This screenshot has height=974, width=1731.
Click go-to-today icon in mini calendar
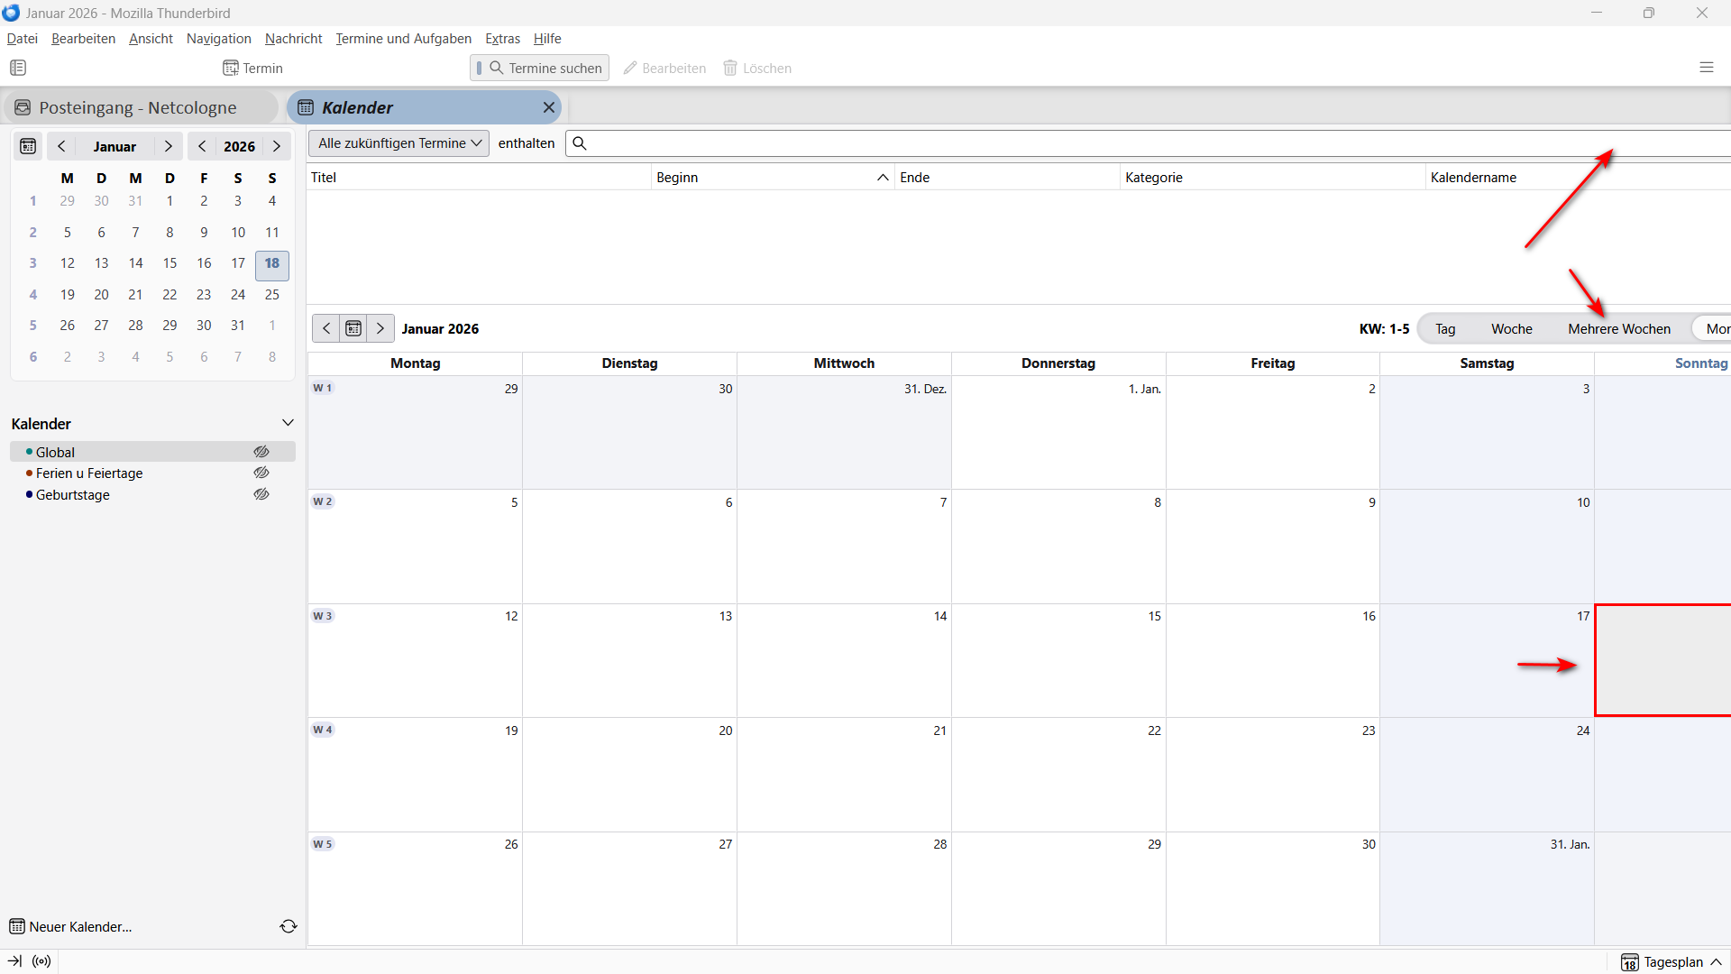coord(28,146)
